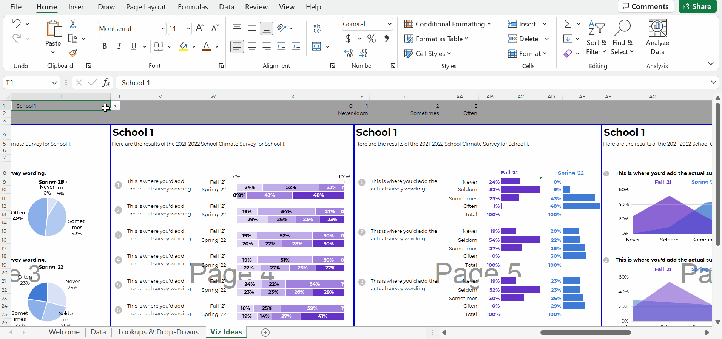Toggle Wrap Text for cell
722x339 pixels.
[x=317, y=28]
